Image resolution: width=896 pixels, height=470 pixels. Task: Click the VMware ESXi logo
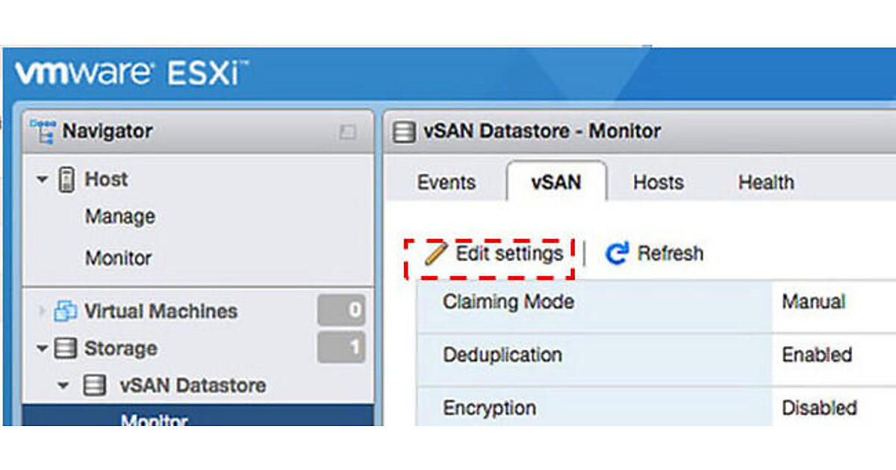(x=131, y=74)
